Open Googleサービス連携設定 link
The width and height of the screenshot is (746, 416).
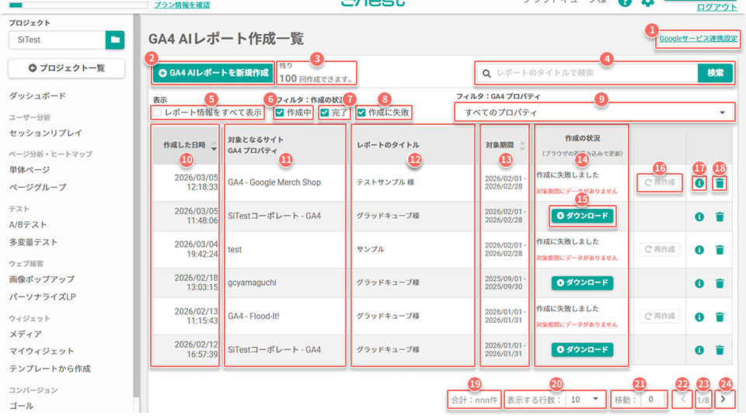[x=698, y=39]
